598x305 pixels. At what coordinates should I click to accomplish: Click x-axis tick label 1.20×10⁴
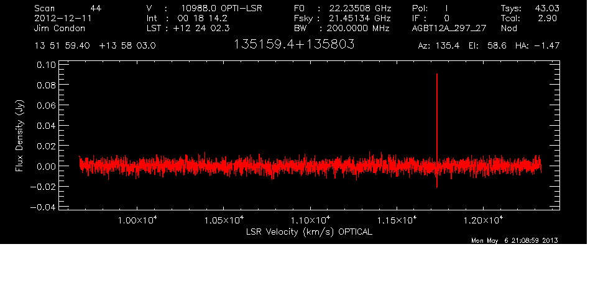point(483,220)
